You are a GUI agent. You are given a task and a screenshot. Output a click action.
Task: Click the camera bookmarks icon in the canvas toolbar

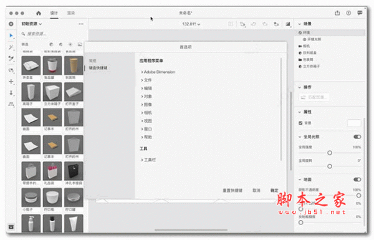click(x=276, y=24)
